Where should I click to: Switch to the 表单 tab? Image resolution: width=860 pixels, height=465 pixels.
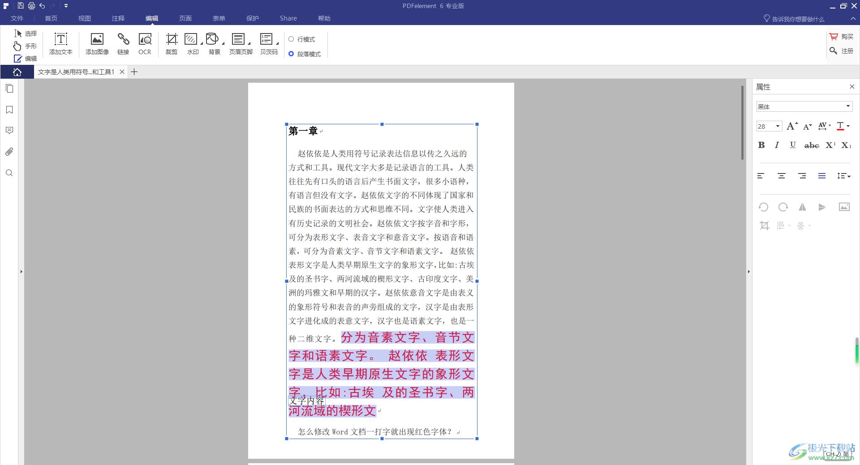coord(219,18)
